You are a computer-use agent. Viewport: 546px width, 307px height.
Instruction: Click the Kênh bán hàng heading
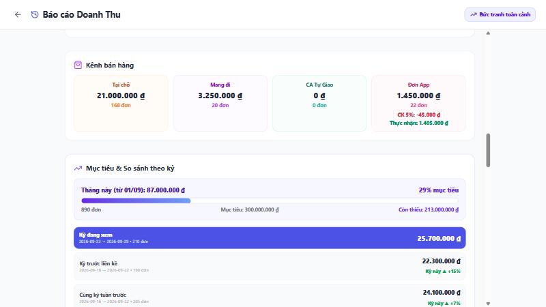pos(110,65)
